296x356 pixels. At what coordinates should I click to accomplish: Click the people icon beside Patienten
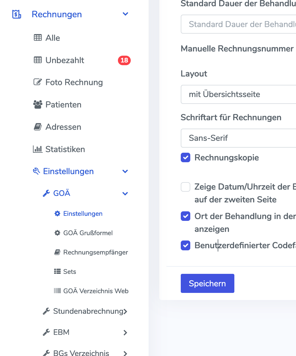[x=38, y=104]
